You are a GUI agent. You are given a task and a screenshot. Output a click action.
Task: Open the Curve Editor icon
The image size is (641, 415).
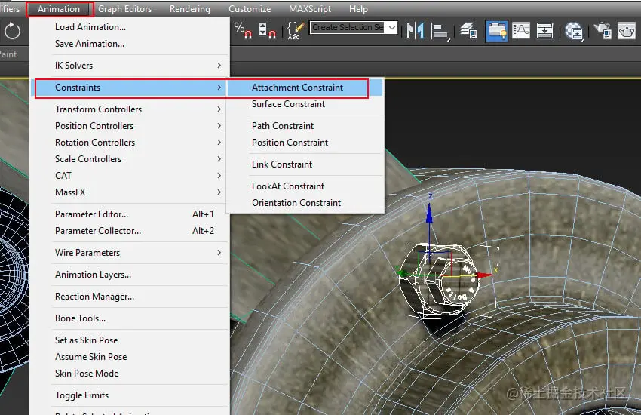521,30
